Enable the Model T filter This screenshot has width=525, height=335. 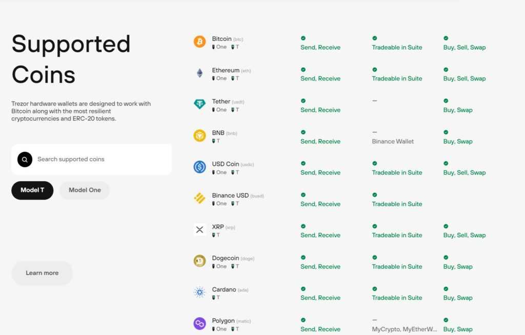pyautogui.click(x=32, y=190)
